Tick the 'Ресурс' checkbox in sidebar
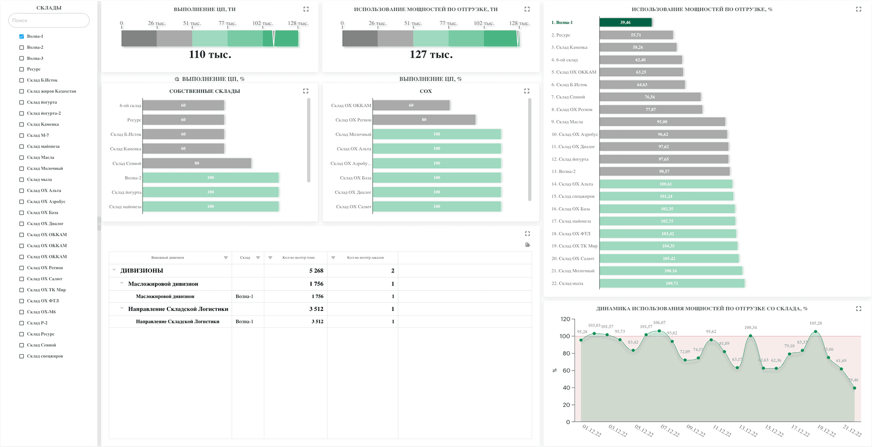This screenshot has height=447, width=872. point(21,69)
